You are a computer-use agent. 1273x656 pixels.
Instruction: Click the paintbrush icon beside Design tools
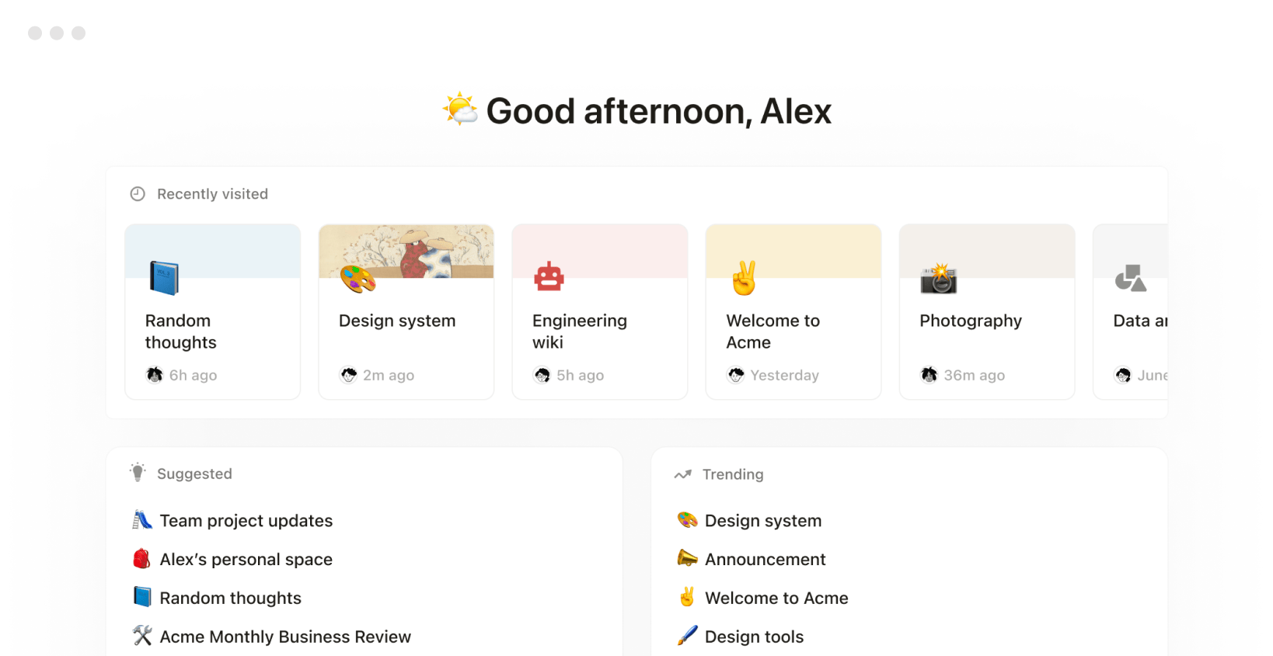(x=687, y=636)
